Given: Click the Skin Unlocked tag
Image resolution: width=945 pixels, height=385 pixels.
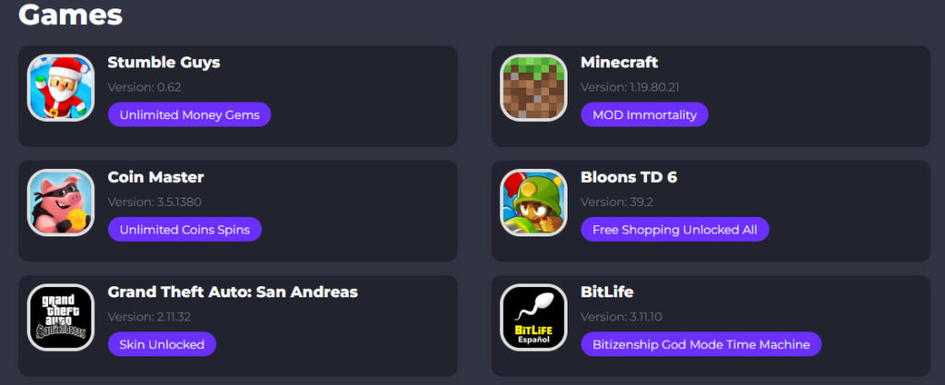Looking at the screenshot, I should tap(161, 344).
